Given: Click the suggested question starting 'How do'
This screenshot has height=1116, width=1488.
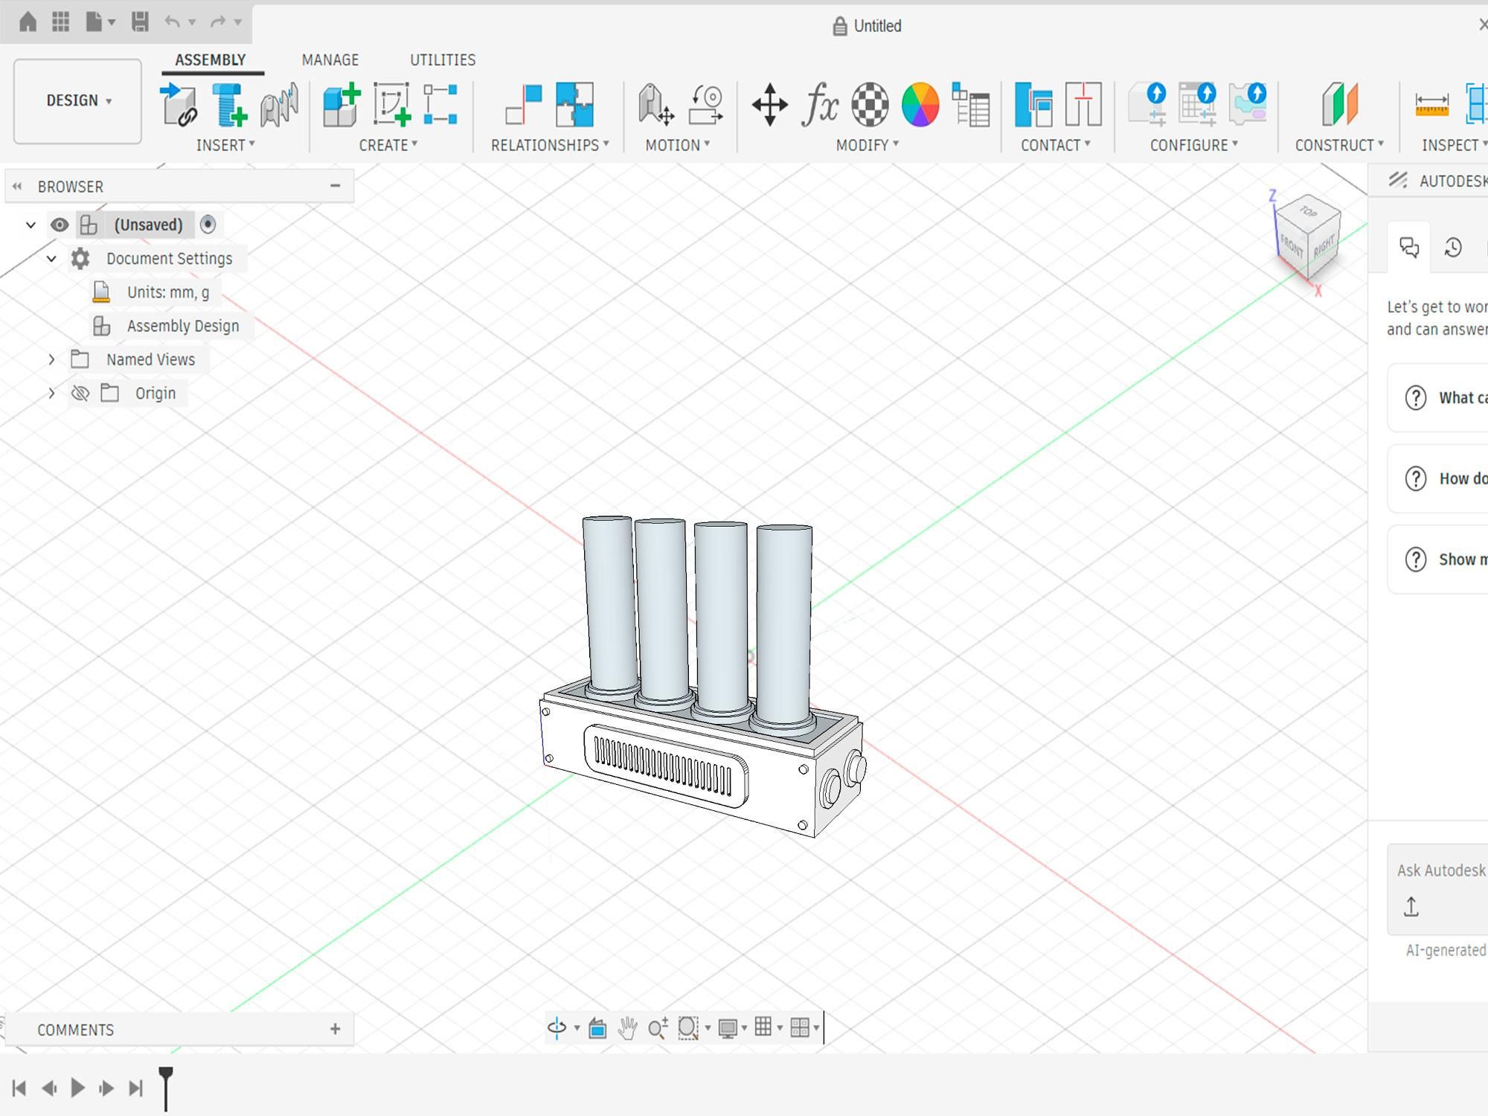Looking at the screenshot, I should tap(1439, 478).
